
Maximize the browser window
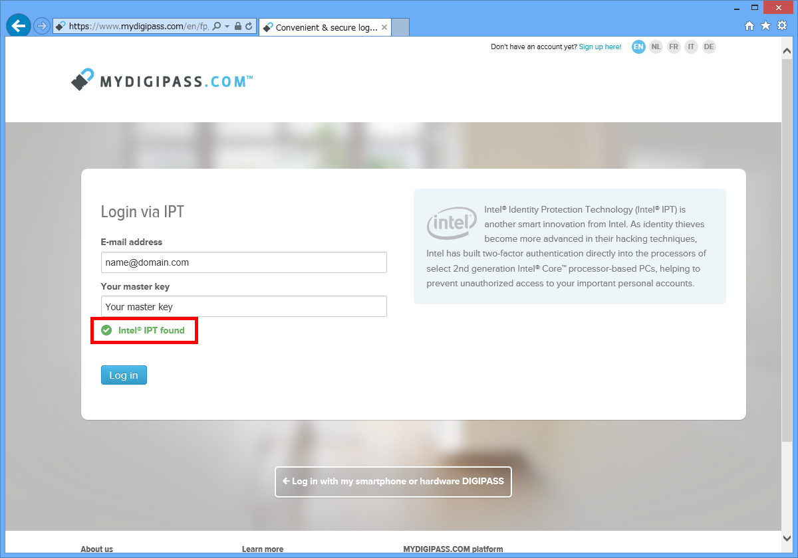click(755, 7)
